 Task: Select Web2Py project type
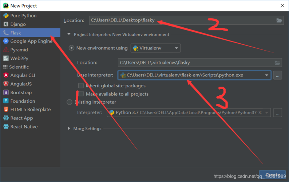tap(30, 58)
